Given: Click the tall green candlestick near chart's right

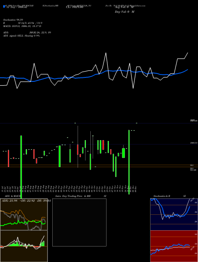Looking at the screenshot, I should coord(129,162).
